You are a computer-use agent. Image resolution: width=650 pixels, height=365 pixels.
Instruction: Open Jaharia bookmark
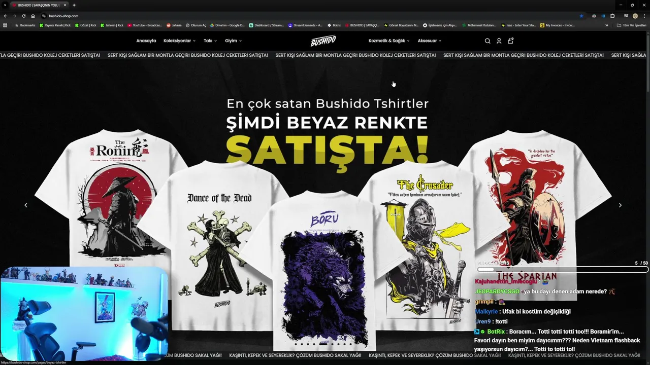click(x=174, y=25)
